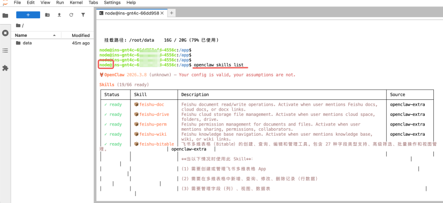The width and height of the screenshot is (443, 203).
Task: Click the feishu-doc package box icon
Action: click(x=136, y=104)
